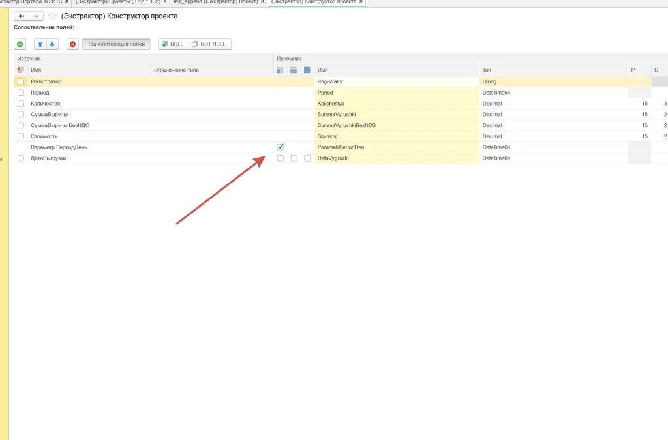Switch to test_append project tab
668x440 pixels.
[x=215, y=2]
